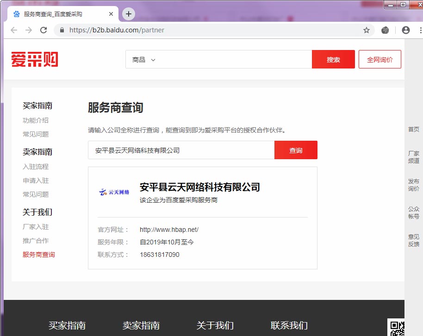Click 该企业为百度爱采购服务商 text
Image resolution: width=423 pixels, height=336 pixels.
click(179, 200)
